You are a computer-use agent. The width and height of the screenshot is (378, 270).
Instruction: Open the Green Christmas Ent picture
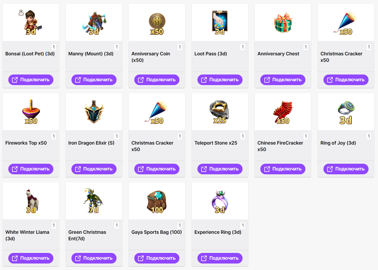coord(94,201)
